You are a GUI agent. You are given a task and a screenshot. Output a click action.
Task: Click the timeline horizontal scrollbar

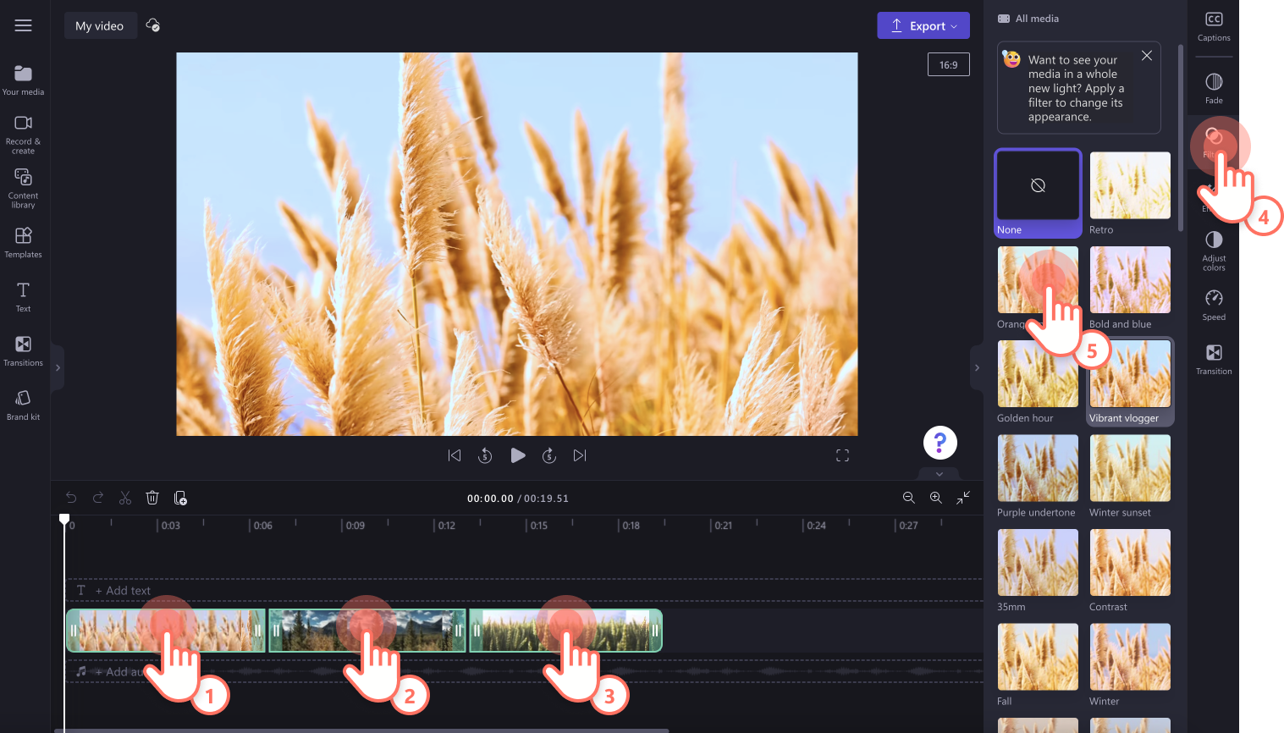tap(361, 730)
